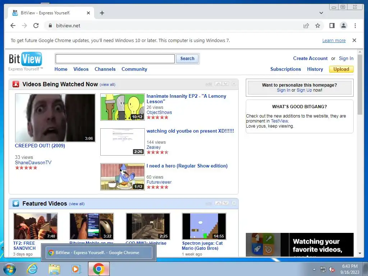Image resolution: width=368 pixels, height=276 pixels.
Task: Close the Featured Videos module
Action: [234, 203]
